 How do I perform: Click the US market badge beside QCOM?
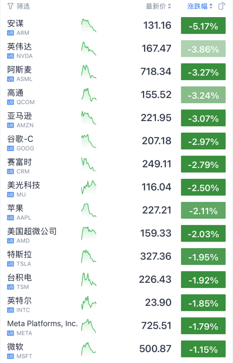click(x=11, y=102)
